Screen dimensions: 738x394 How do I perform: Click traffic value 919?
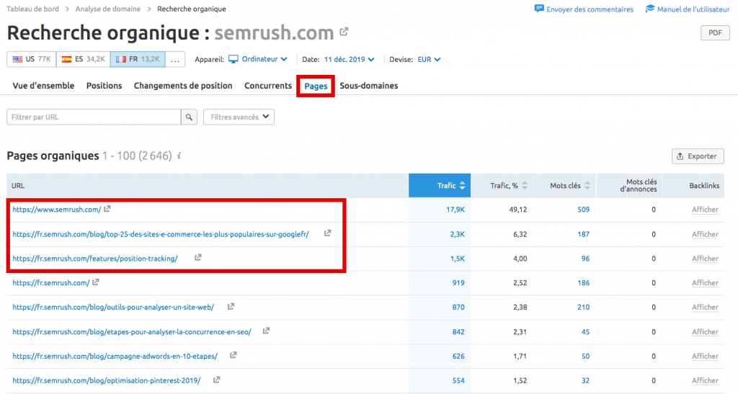458,282
